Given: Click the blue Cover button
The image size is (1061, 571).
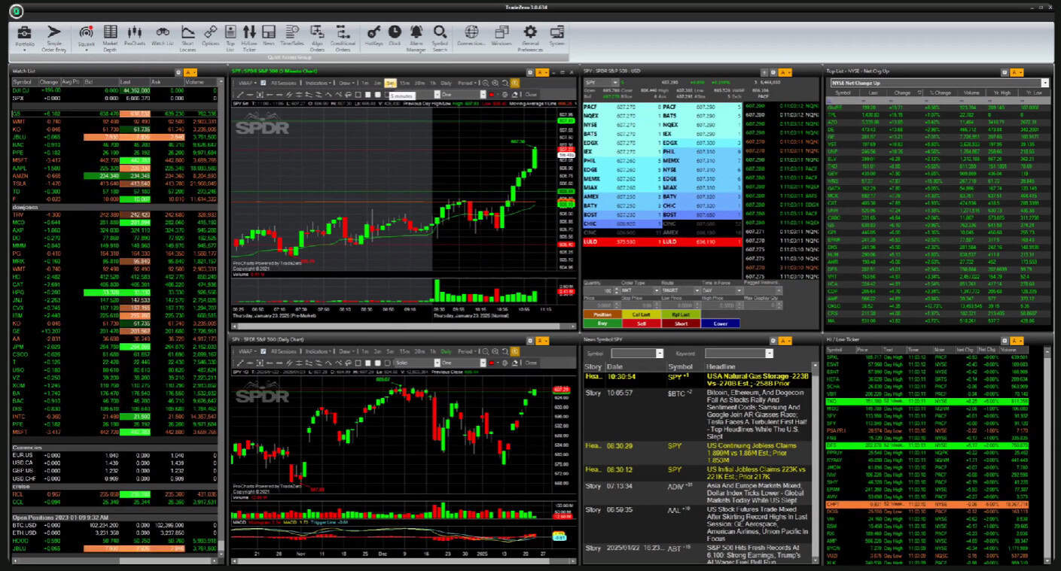Looking at the screenshot, I should (721, 323).
